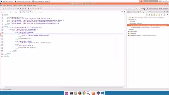Image resolution: width=169 pixels, height=95 pixels.
Task: Switch to the index.jsp editor tab
Action: click(4, 12)
